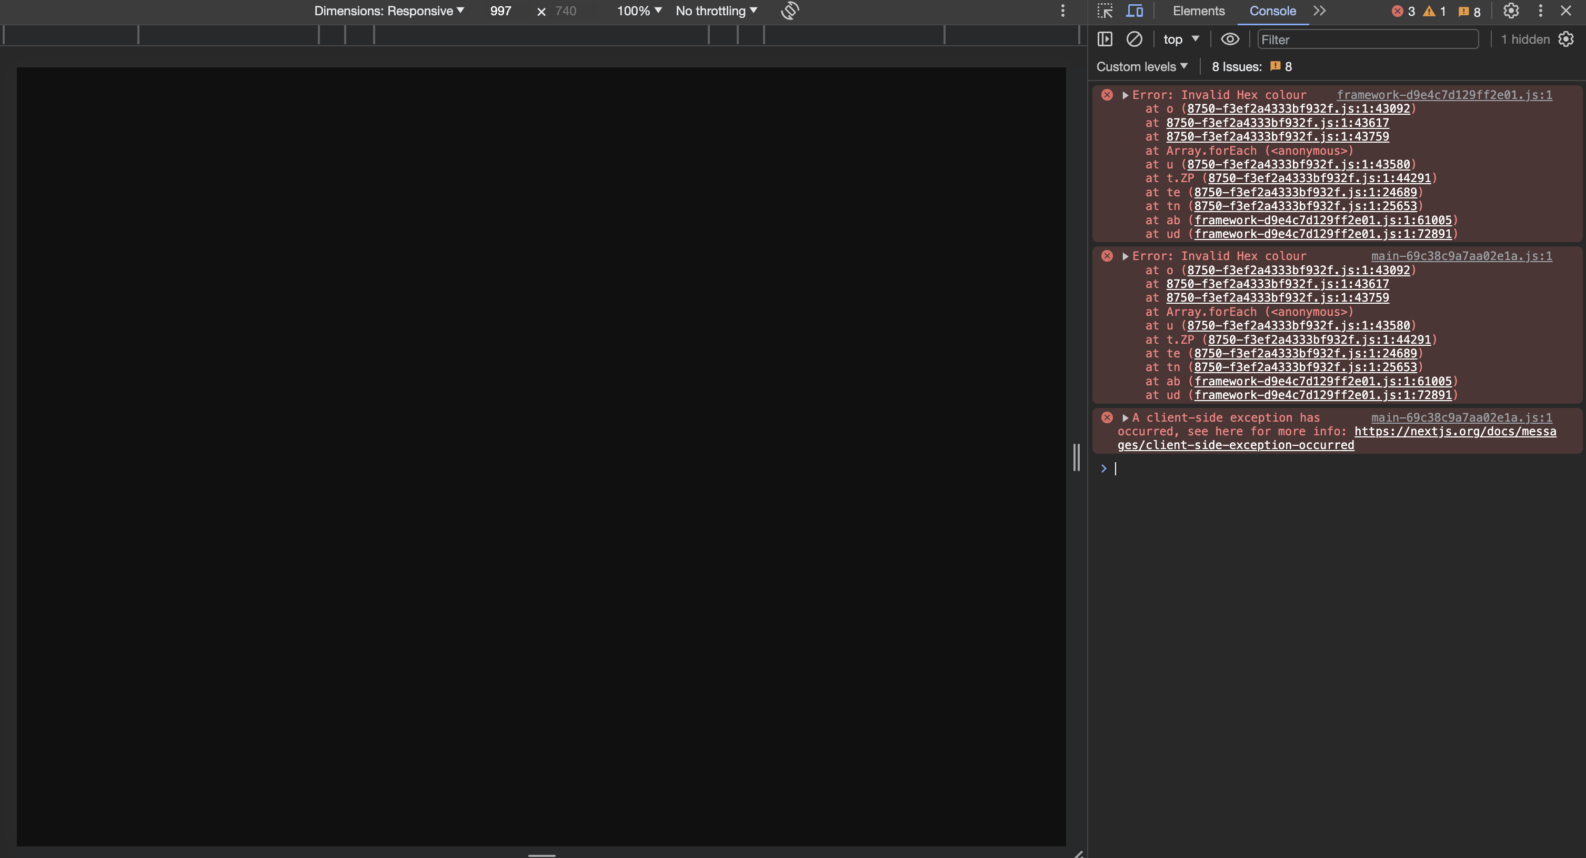Viewport: 1586px width, 858px height.
Task: Click the rotate viewport icon
Action: click(789, 11)
